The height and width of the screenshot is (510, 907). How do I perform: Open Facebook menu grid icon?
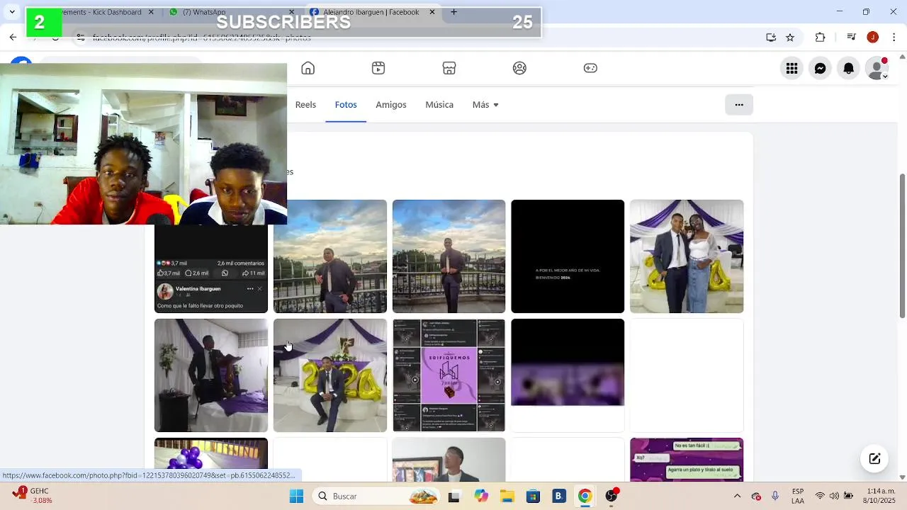[x=791, y=68]
